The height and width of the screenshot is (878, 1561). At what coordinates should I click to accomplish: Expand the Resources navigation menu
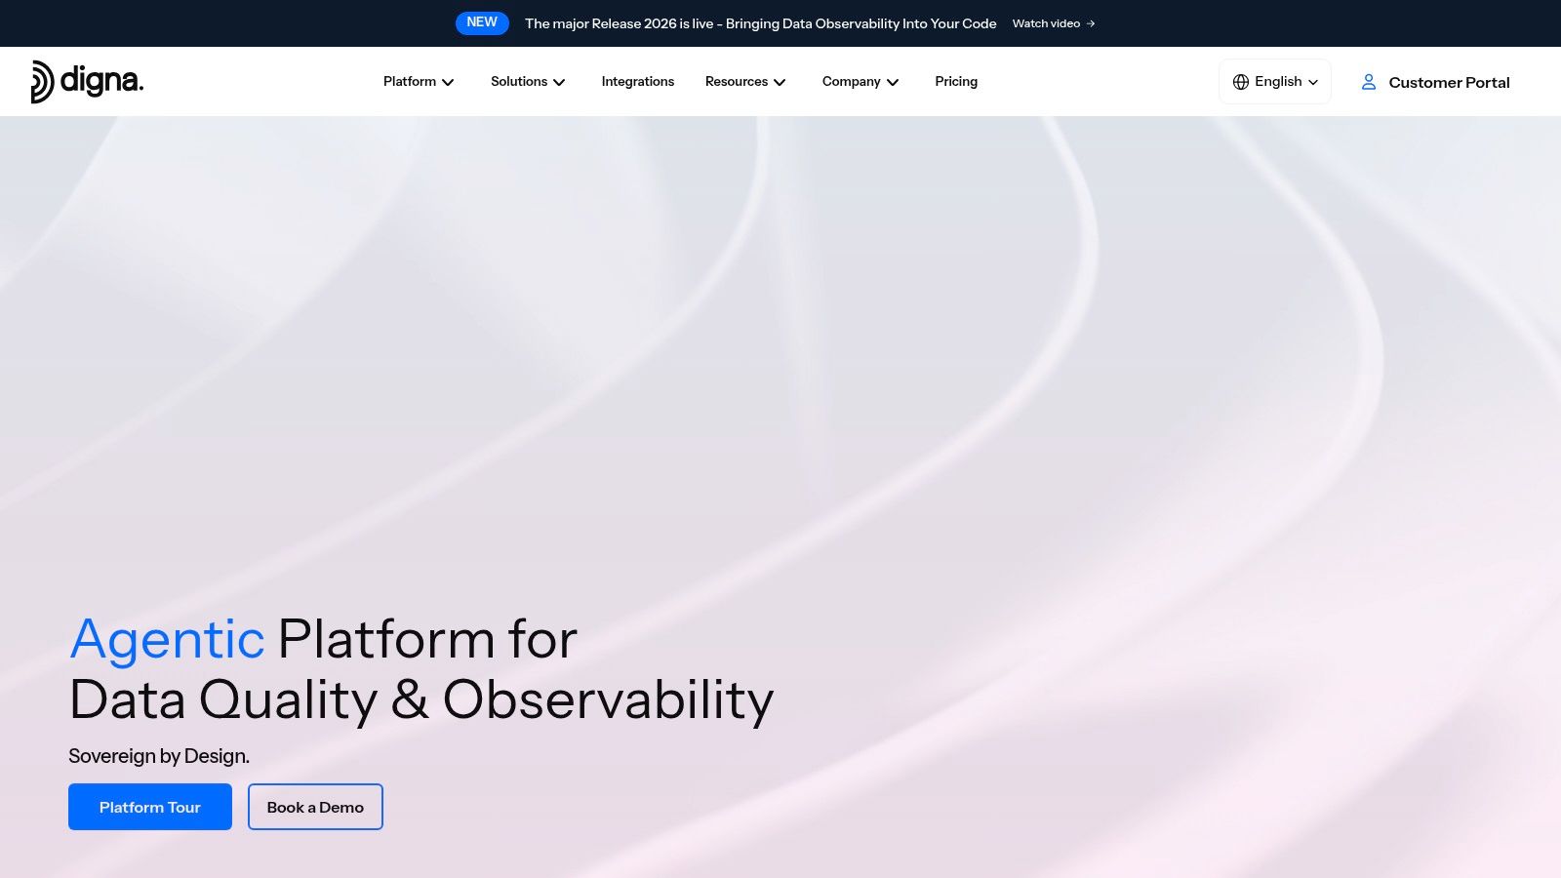(745, 82)
